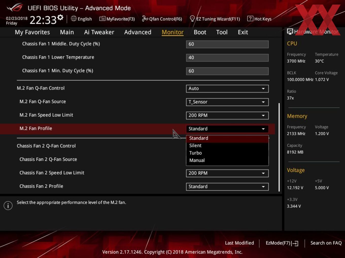This screenshot has width=345, height=258.
Task: Select Chassis Fan 2 Q-Fan Source label
Action: tap(48, 159)
